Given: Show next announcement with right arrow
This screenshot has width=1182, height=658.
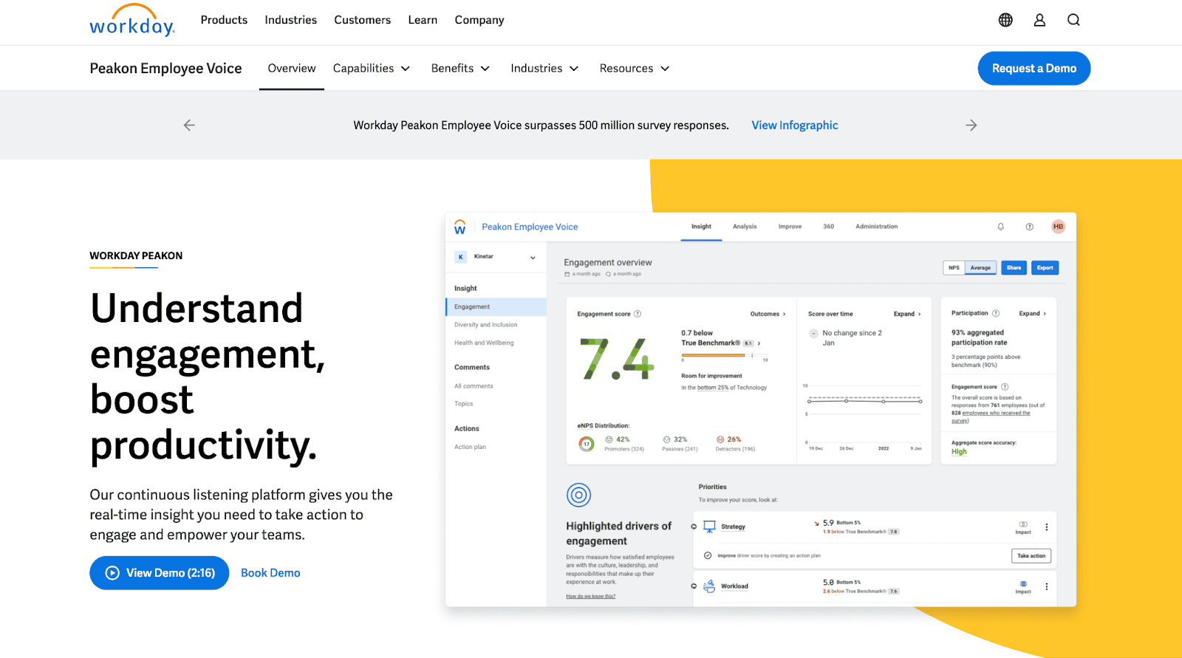Looking at the screenshot, I should pos(971,126).
